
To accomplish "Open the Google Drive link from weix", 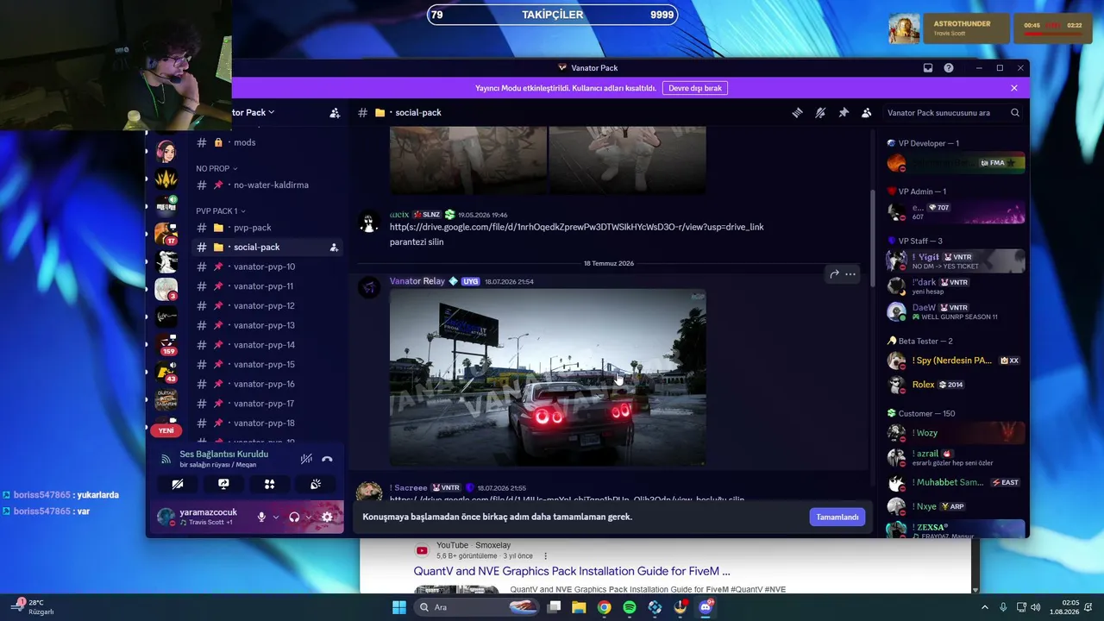I will point(576,228).
